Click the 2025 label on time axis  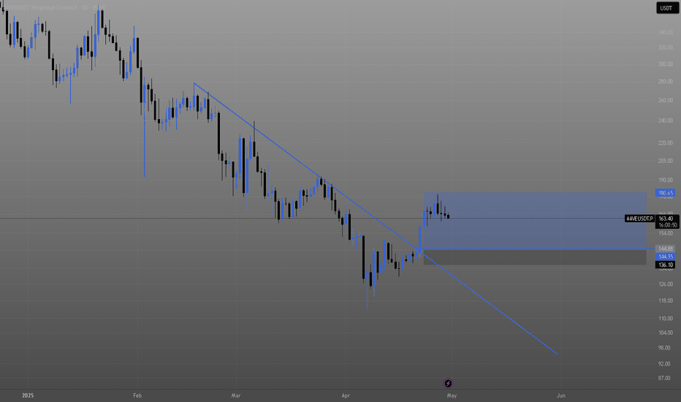pyautogui.click(x=28, y=395)
